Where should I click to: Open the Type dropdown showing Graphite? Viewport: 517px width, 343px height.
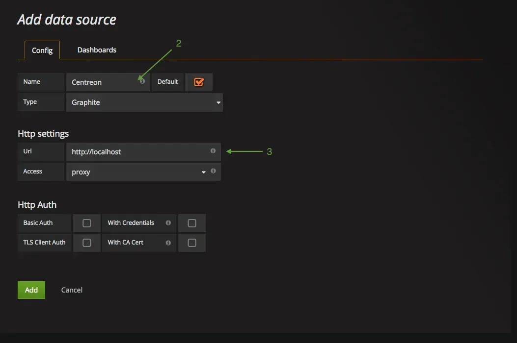click(x=144, y=102)
